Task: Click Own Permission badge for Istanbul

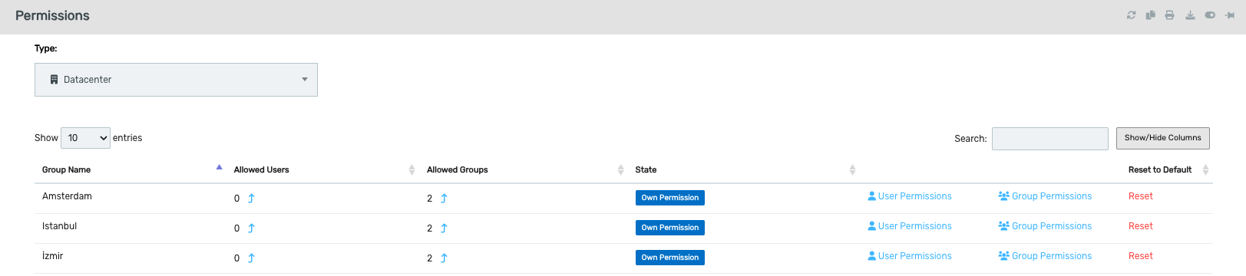Action: click(x=670, y=228)
